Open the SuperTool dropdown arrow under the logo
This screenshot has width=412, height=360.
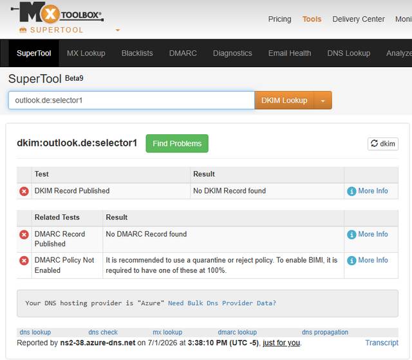[x=118, y=30]
